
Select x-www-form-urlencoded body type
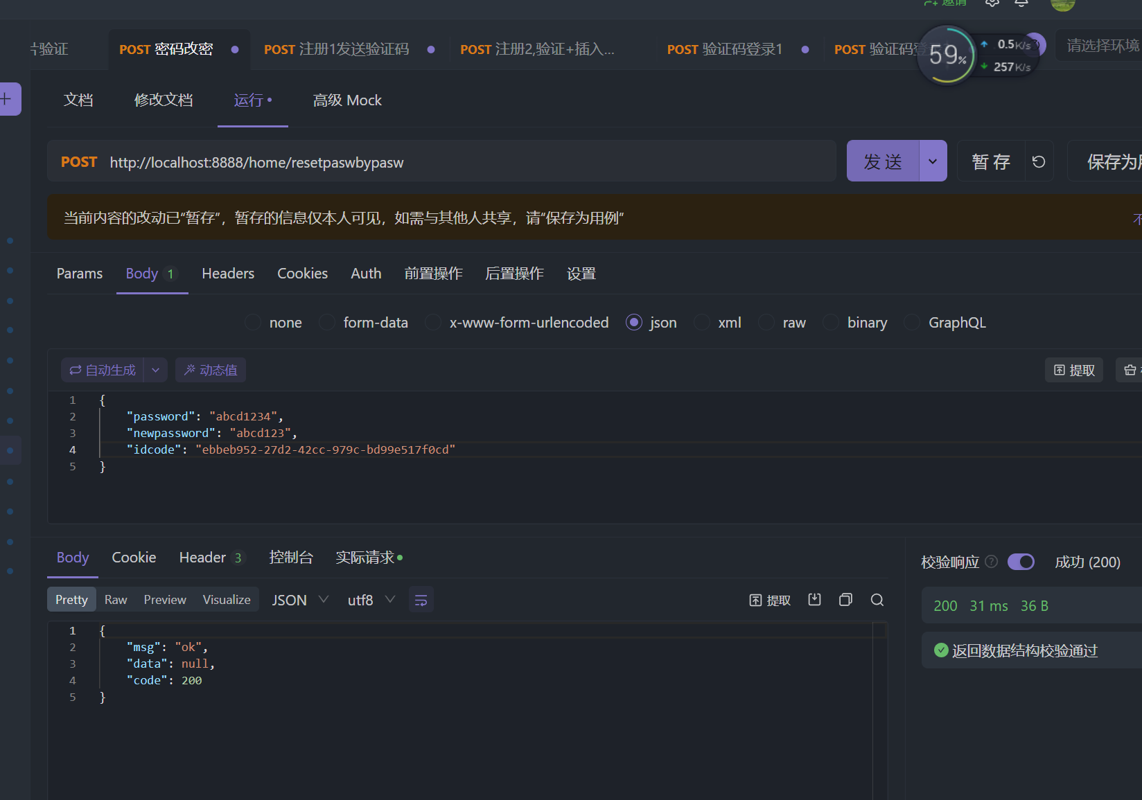(x=517, y=323)
